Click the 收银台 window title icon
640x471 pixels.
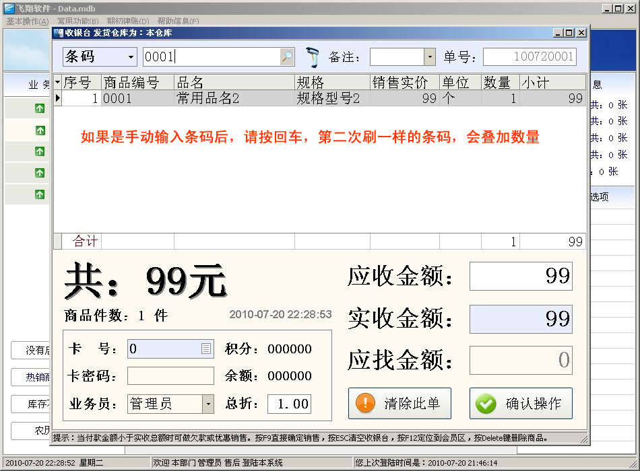pos(58,32)
